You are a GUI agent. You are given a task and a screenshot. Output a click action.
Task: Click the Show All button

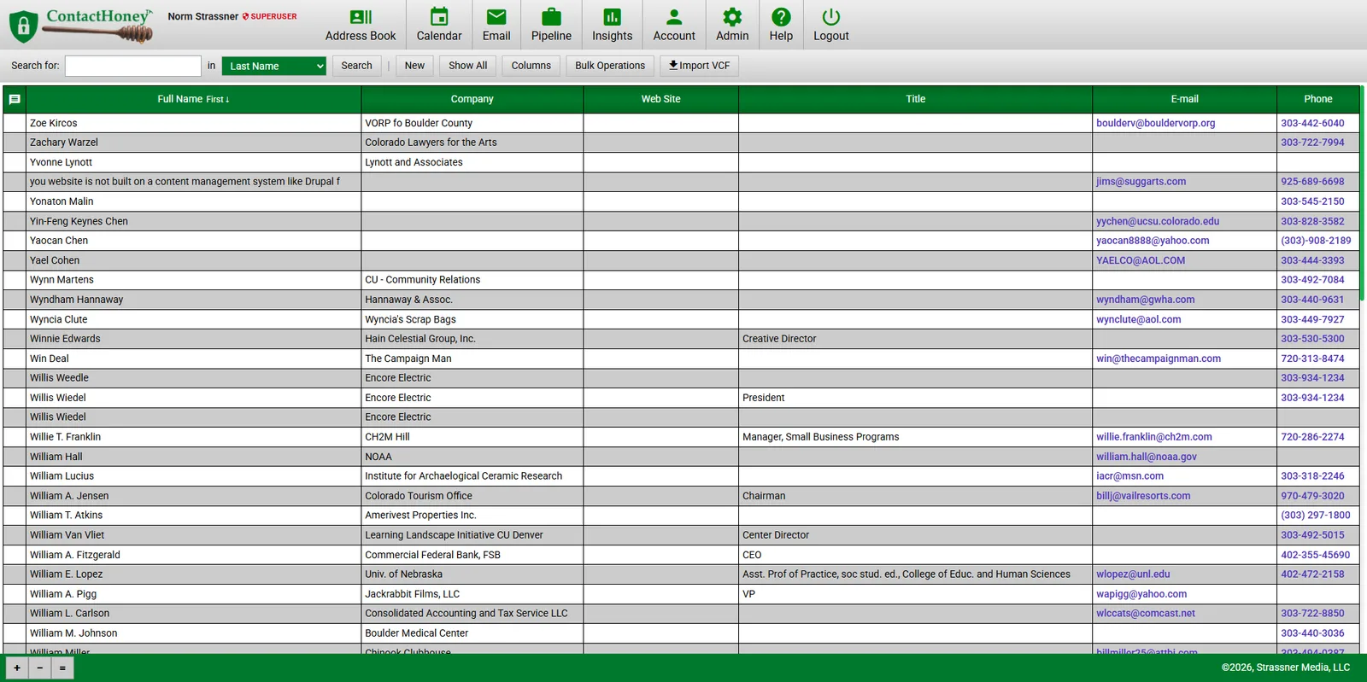467,66
